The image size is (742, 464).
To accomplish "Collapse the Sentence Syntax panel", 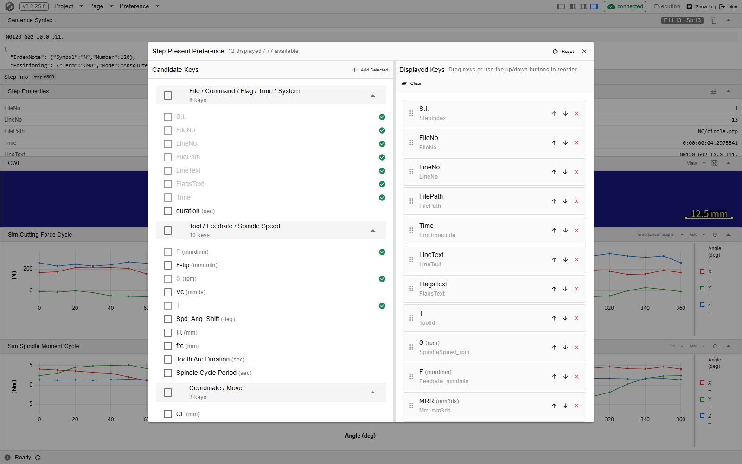I will tap(729, 20).
